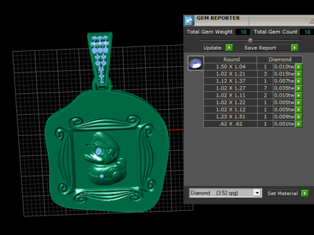Select the 1.50 X 1.04 size cell
The width and height of the screenshot is (314, 235).
230,67
